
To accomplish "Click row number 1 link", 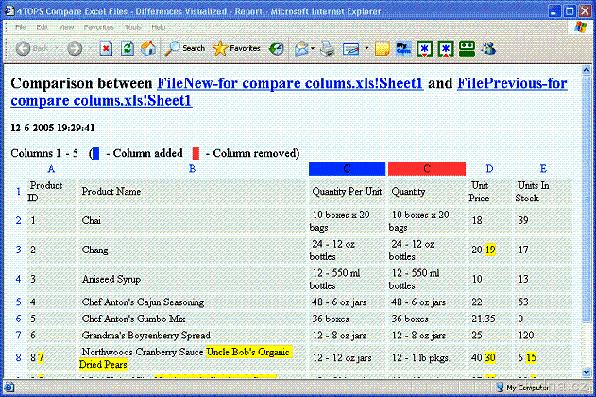I will 18,191.
